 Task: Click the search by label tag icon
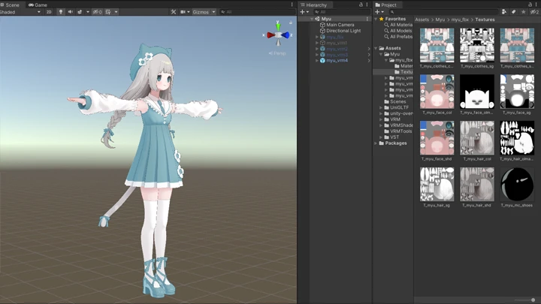click(x=515, y=12)
